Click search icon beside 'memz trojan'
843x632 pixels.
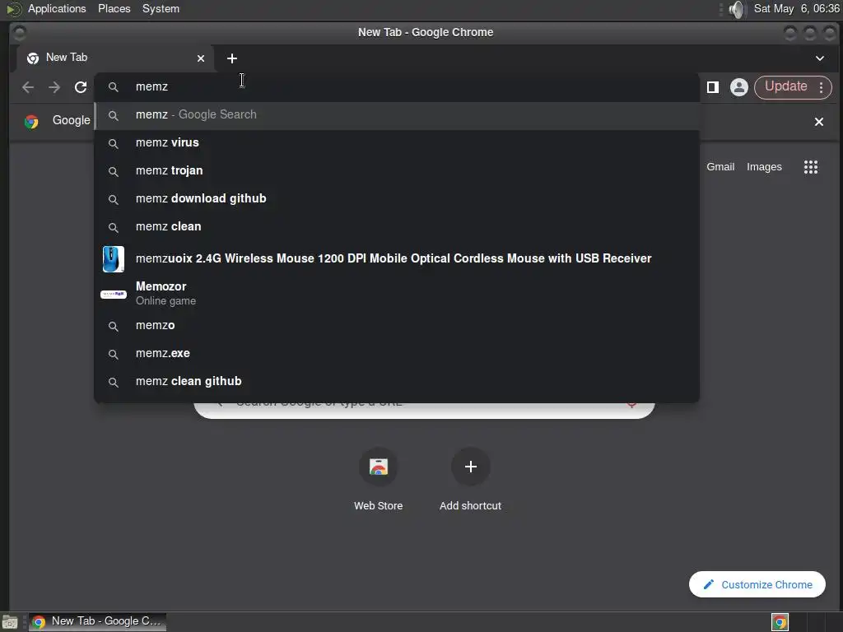113,171
